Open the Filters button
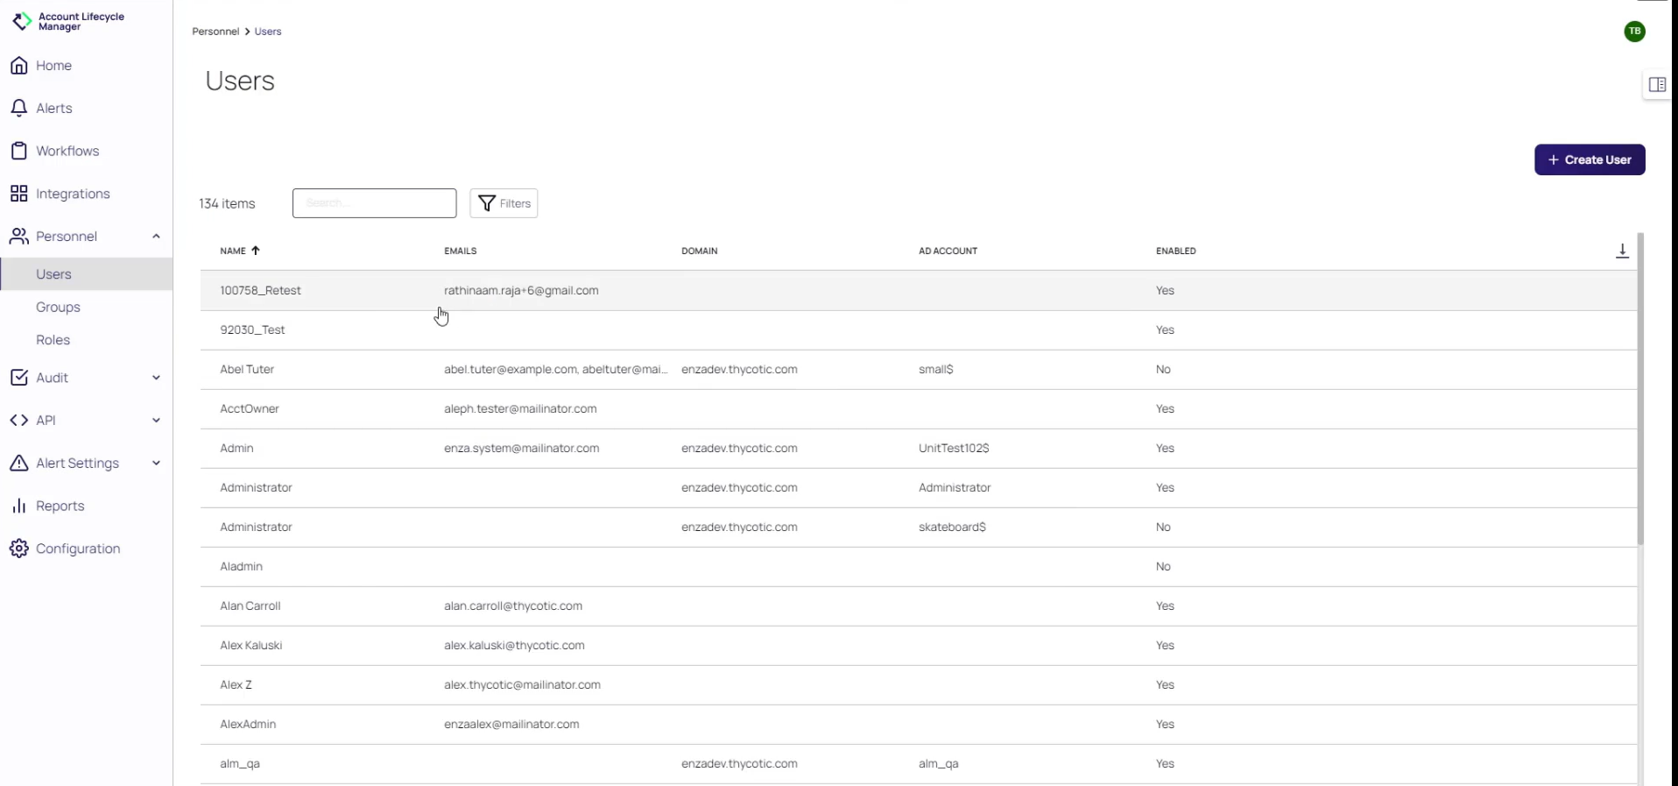The height and width of the screenshot is (786, 1678). tap(504, 203)
